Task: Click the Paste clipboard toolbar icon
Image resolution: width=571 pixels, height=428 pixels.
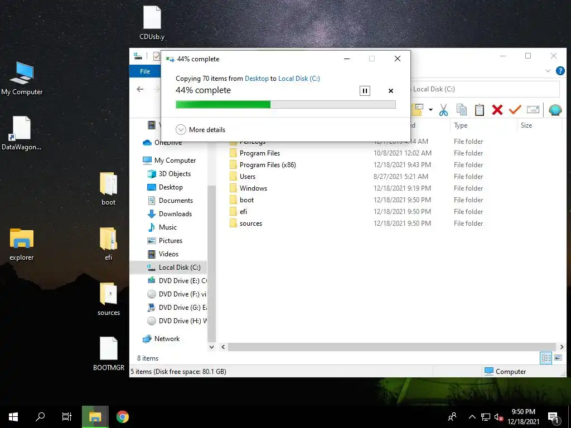Action: (479, 110)
